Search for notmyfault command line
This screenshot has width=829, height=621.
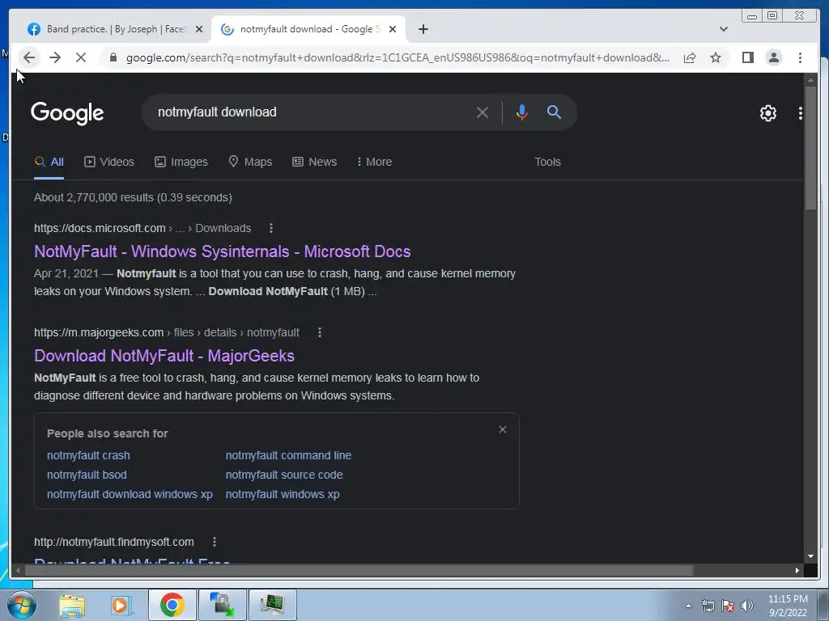coord(288,456)
